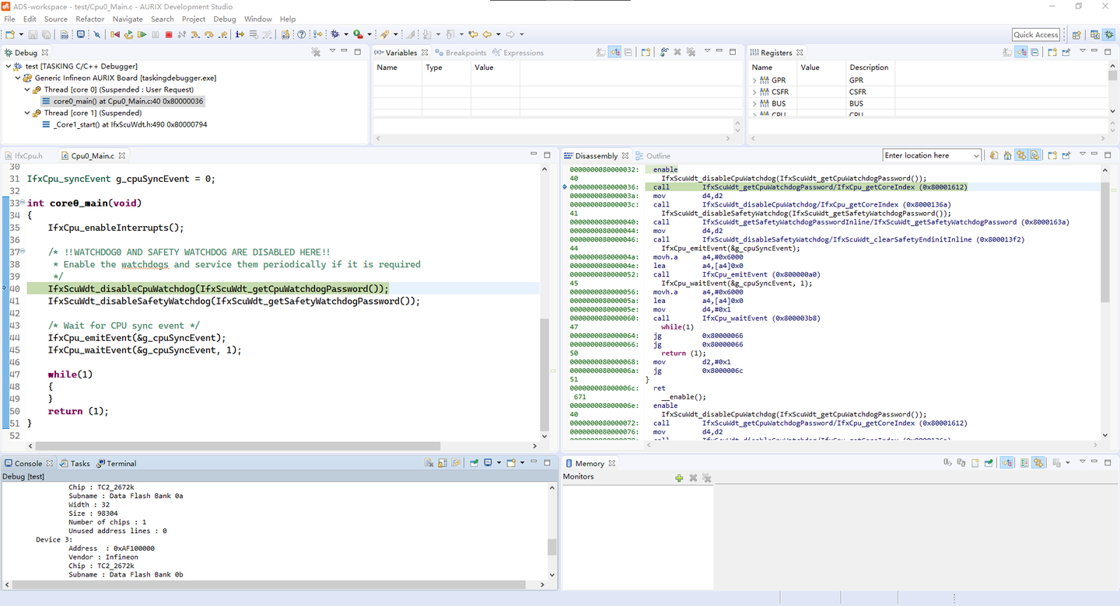The height and width of the screenshot is (606, 1120).
Task: Open the Navigate menu
Action: point(128,19)
